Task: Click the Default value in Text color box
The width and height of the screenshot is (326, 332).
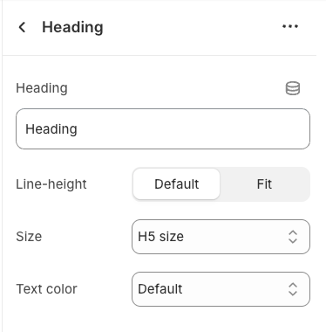Action: pyautogui.click(x=160, y=289)
